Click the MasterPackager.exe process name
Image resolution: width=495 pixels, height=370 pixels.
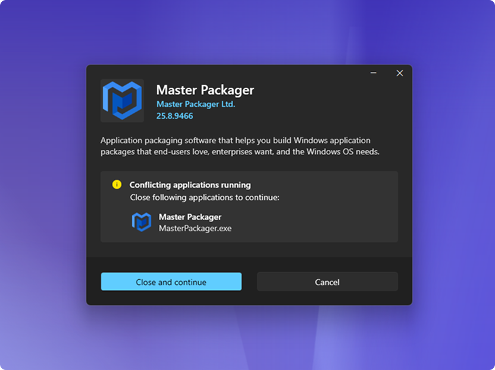[x=195, y=228]
